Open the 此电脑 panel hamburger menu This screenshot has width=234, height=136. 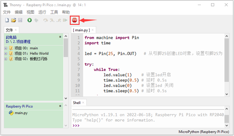click(x=60, y=37)
